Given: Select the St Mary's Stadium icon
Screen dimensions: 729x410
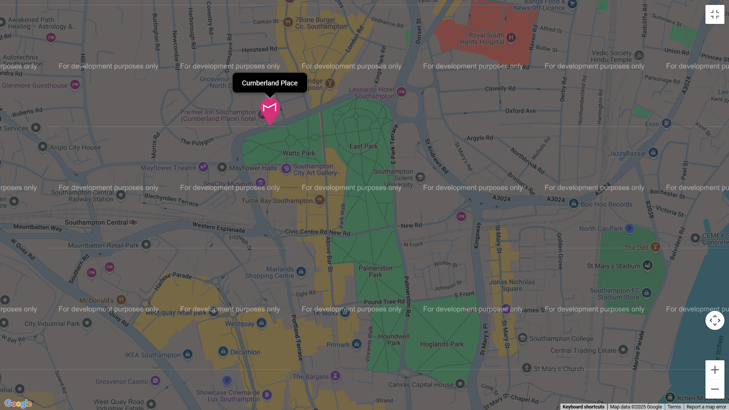Looking at the screenshot, I should [x=648, y=265].
